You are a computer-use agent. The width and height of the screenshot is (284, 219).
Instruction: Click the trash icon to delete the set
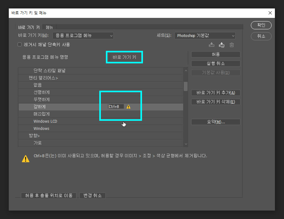(232, 45)
